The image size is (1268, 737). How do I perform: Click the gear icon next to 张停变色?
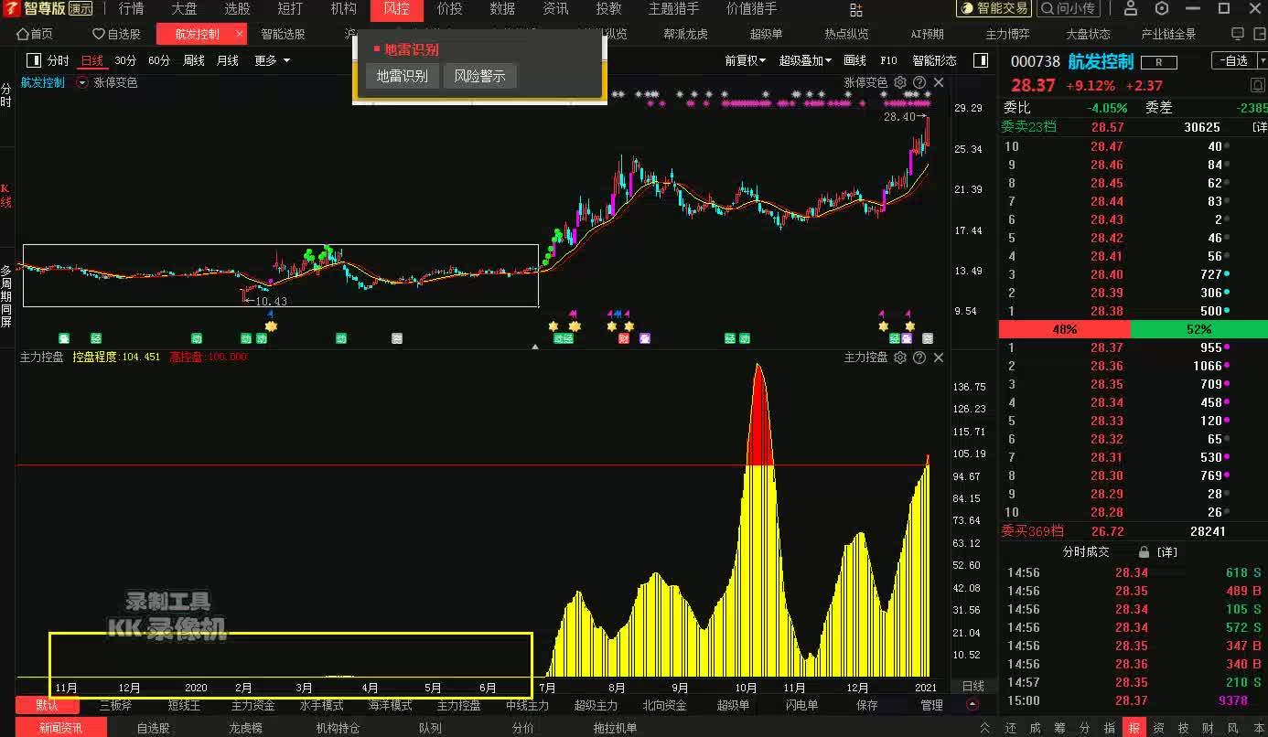[x=900, y=82]
